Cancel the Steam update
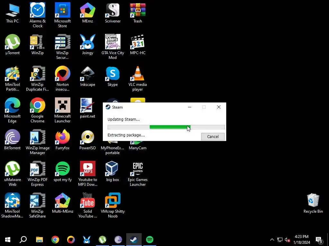Screen dimensions: 329x246 [x=213, y=136]
